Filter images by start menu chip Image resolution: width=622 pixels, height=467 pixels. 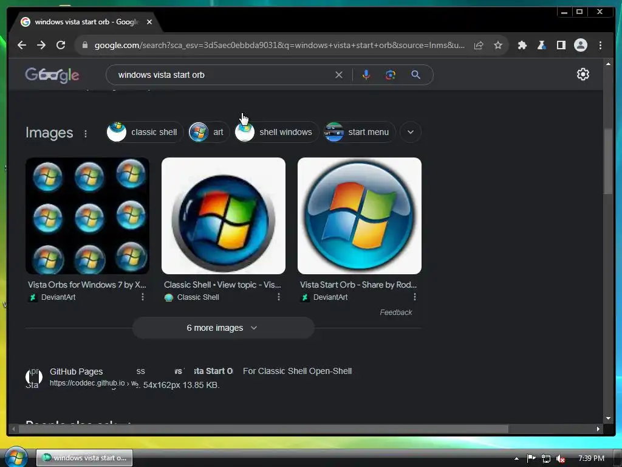360,132
